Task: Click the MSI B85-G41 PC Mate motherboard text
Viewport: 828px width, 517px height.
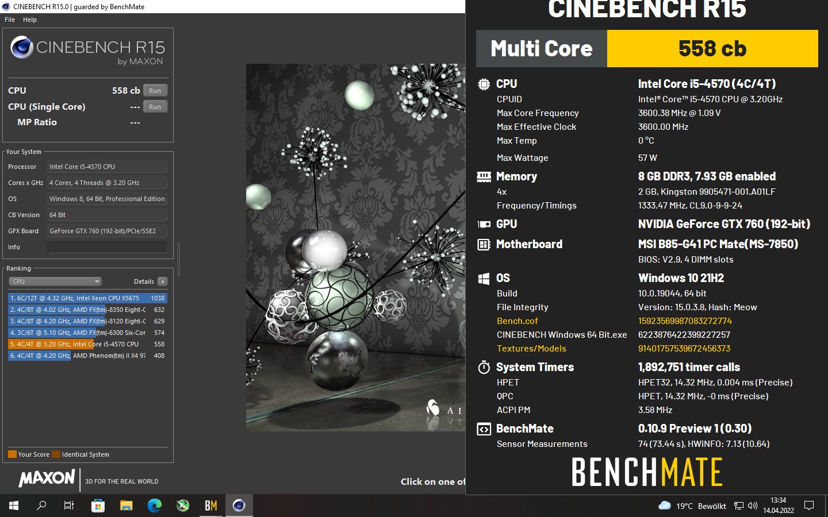Action: tap(718, 244)
